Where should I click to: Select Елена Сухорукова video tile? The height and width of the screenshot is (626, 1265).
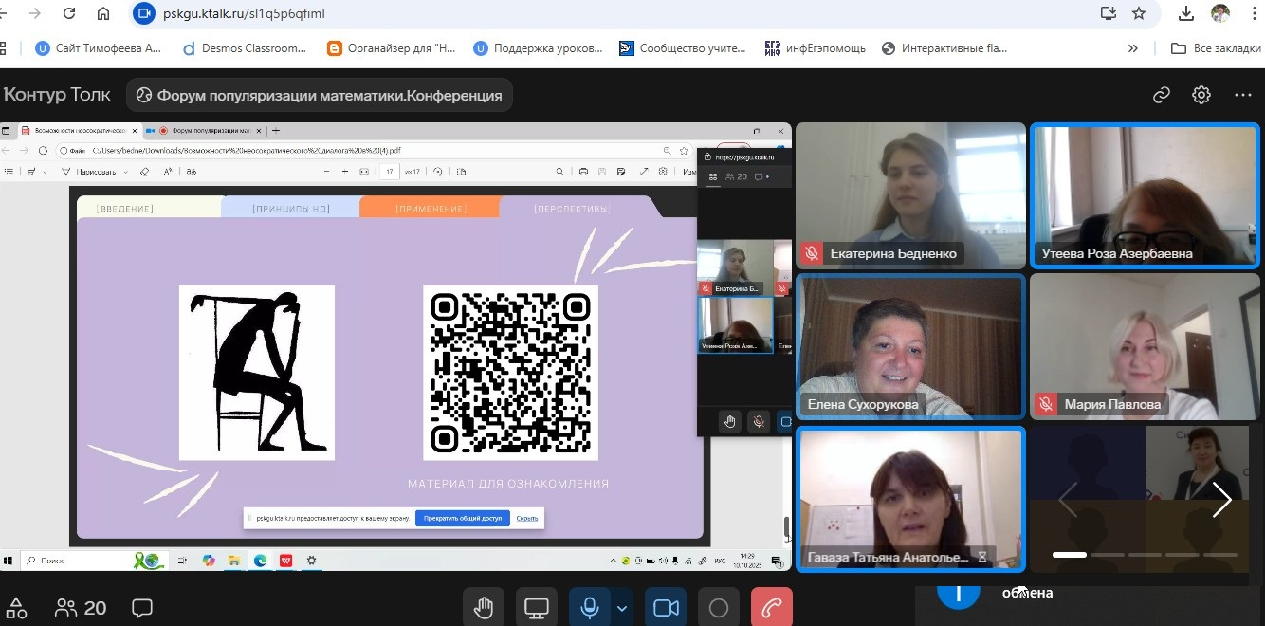tap(910, 346)
